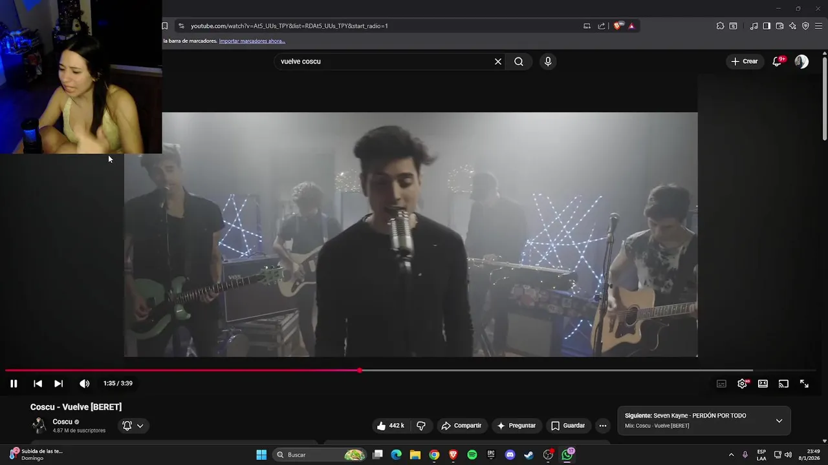Run search with magnifier button
The width and height of the screenshot is (828, 465).
click(519, 61)
